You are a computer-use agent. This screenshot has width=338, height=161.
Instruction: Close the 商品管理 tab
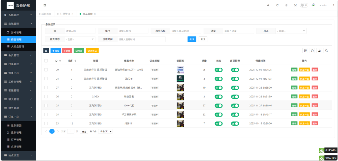95,14
